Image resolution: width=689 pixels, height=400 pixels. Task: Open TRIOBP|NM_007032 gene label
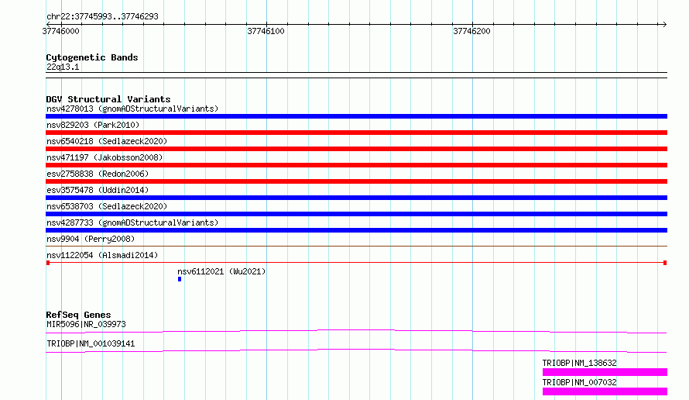pyautogui.click(x=579, y=382)
